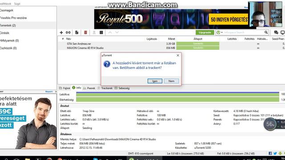Click the Android icon in status bar
Screen dimensions: 285x160
280,153
